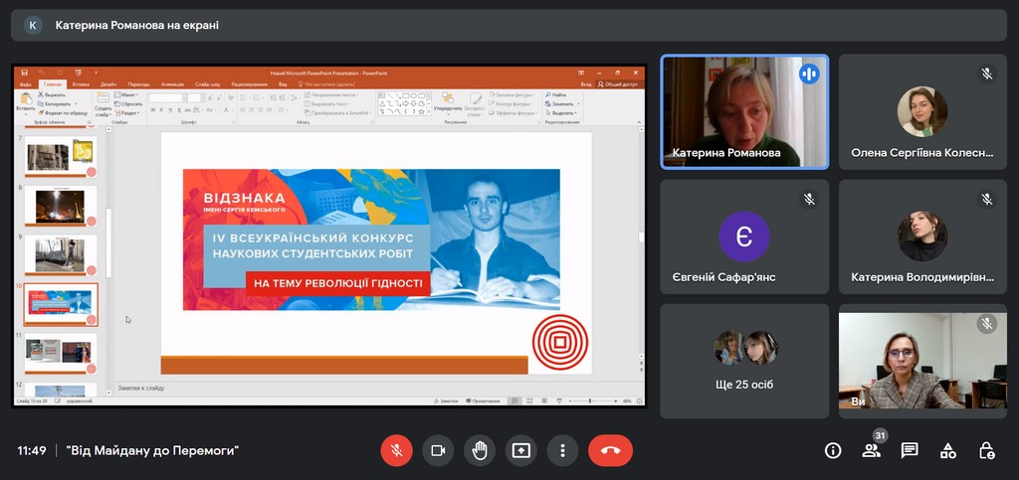
Task: Unmute the microphone in the call bar
Action: tap(396, 450)
